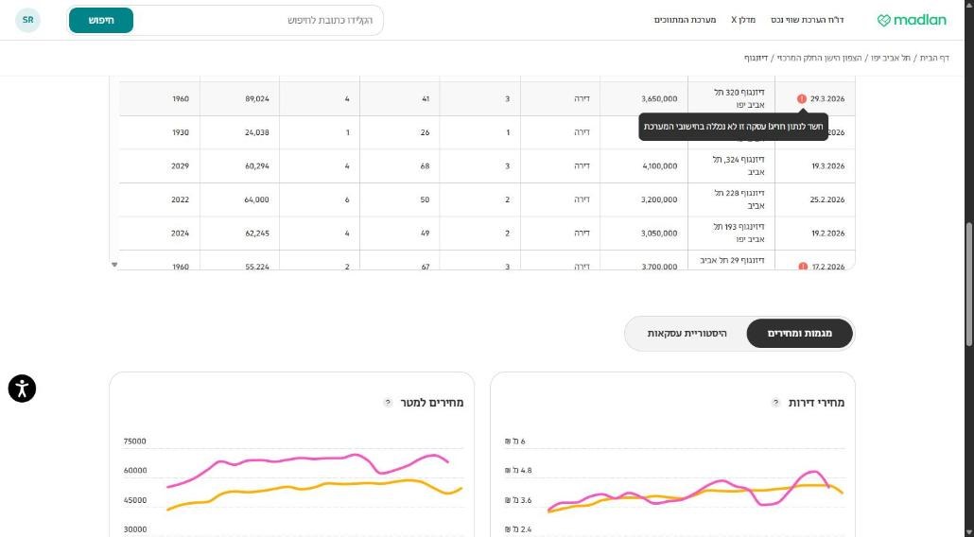Click price-per-meter cell 24,038
This screenshot has height=537, width=974.
click(x=257, y=132)
